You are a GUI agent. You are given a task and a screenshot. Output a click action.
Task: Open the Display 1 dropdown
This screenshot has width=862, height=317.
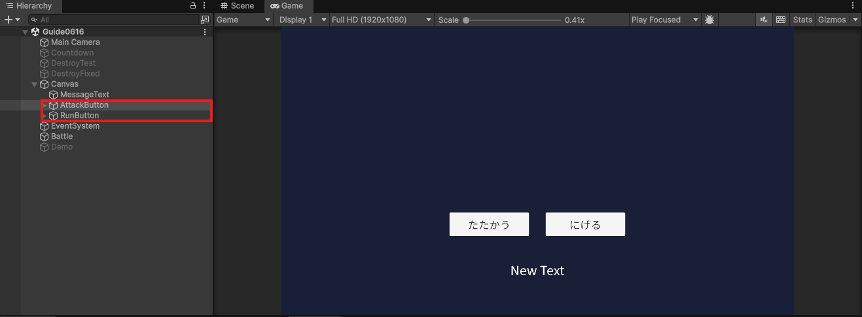[302, 20]
